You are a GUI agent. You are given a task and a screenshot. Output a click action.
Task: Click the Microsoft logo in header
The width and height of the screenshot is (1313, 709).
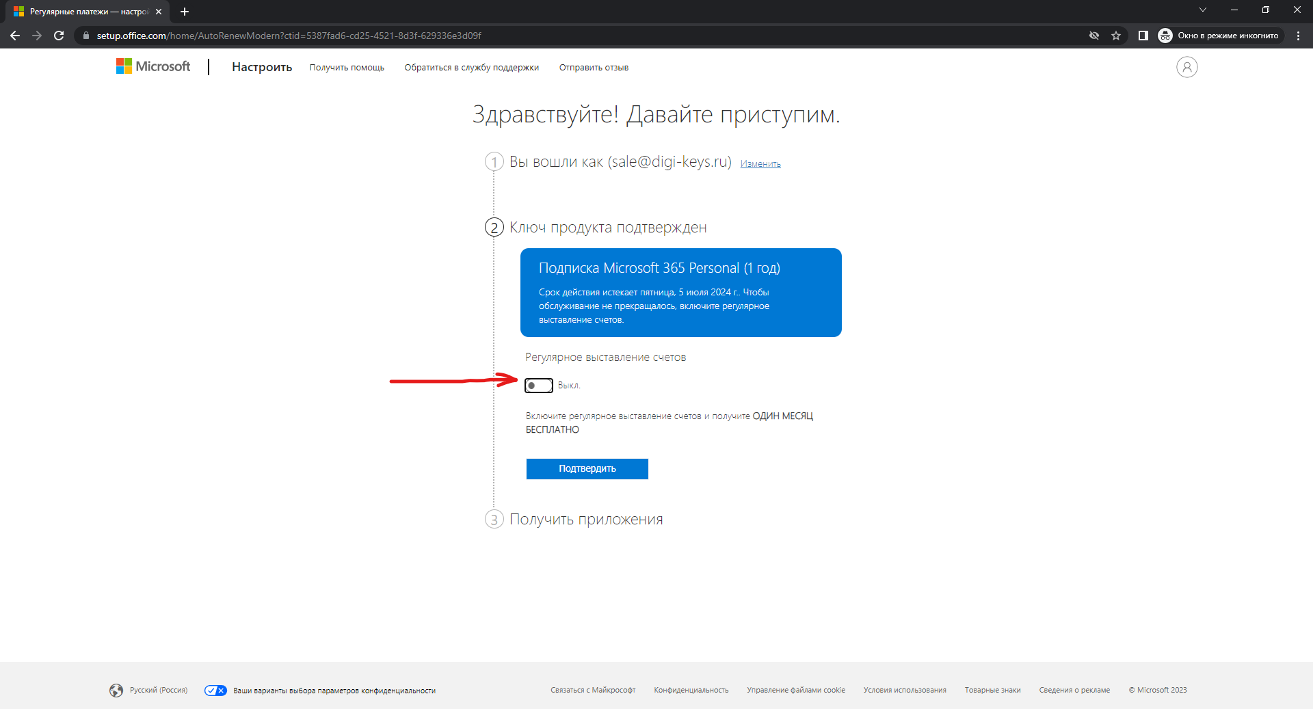[x=153, y=66]
